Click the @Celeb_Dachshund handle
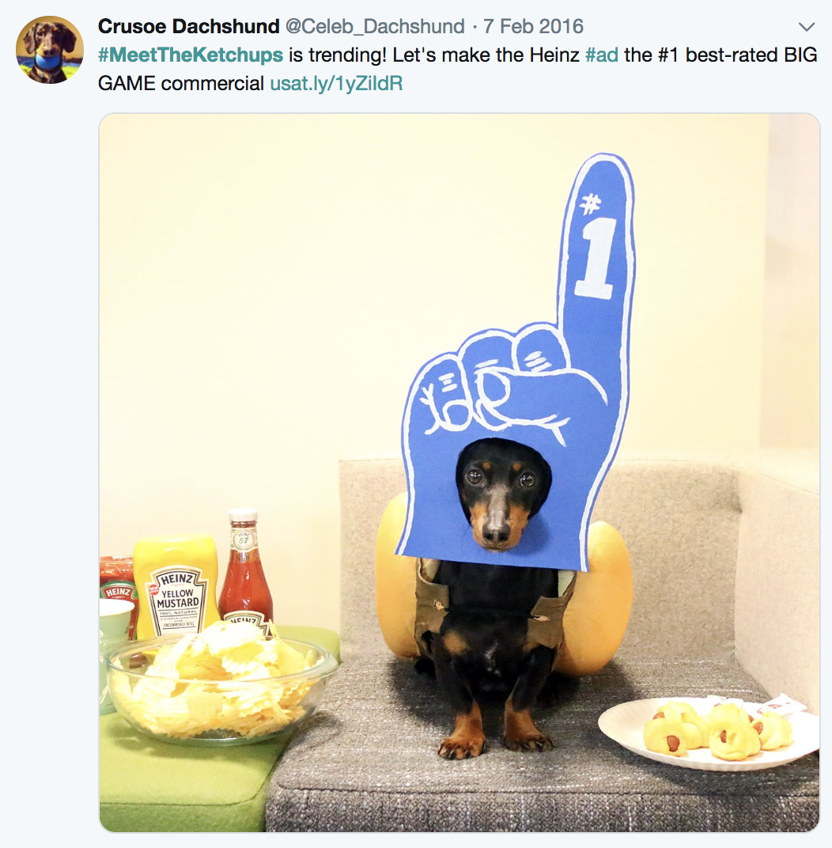832x848 pixels. point(375,26)
